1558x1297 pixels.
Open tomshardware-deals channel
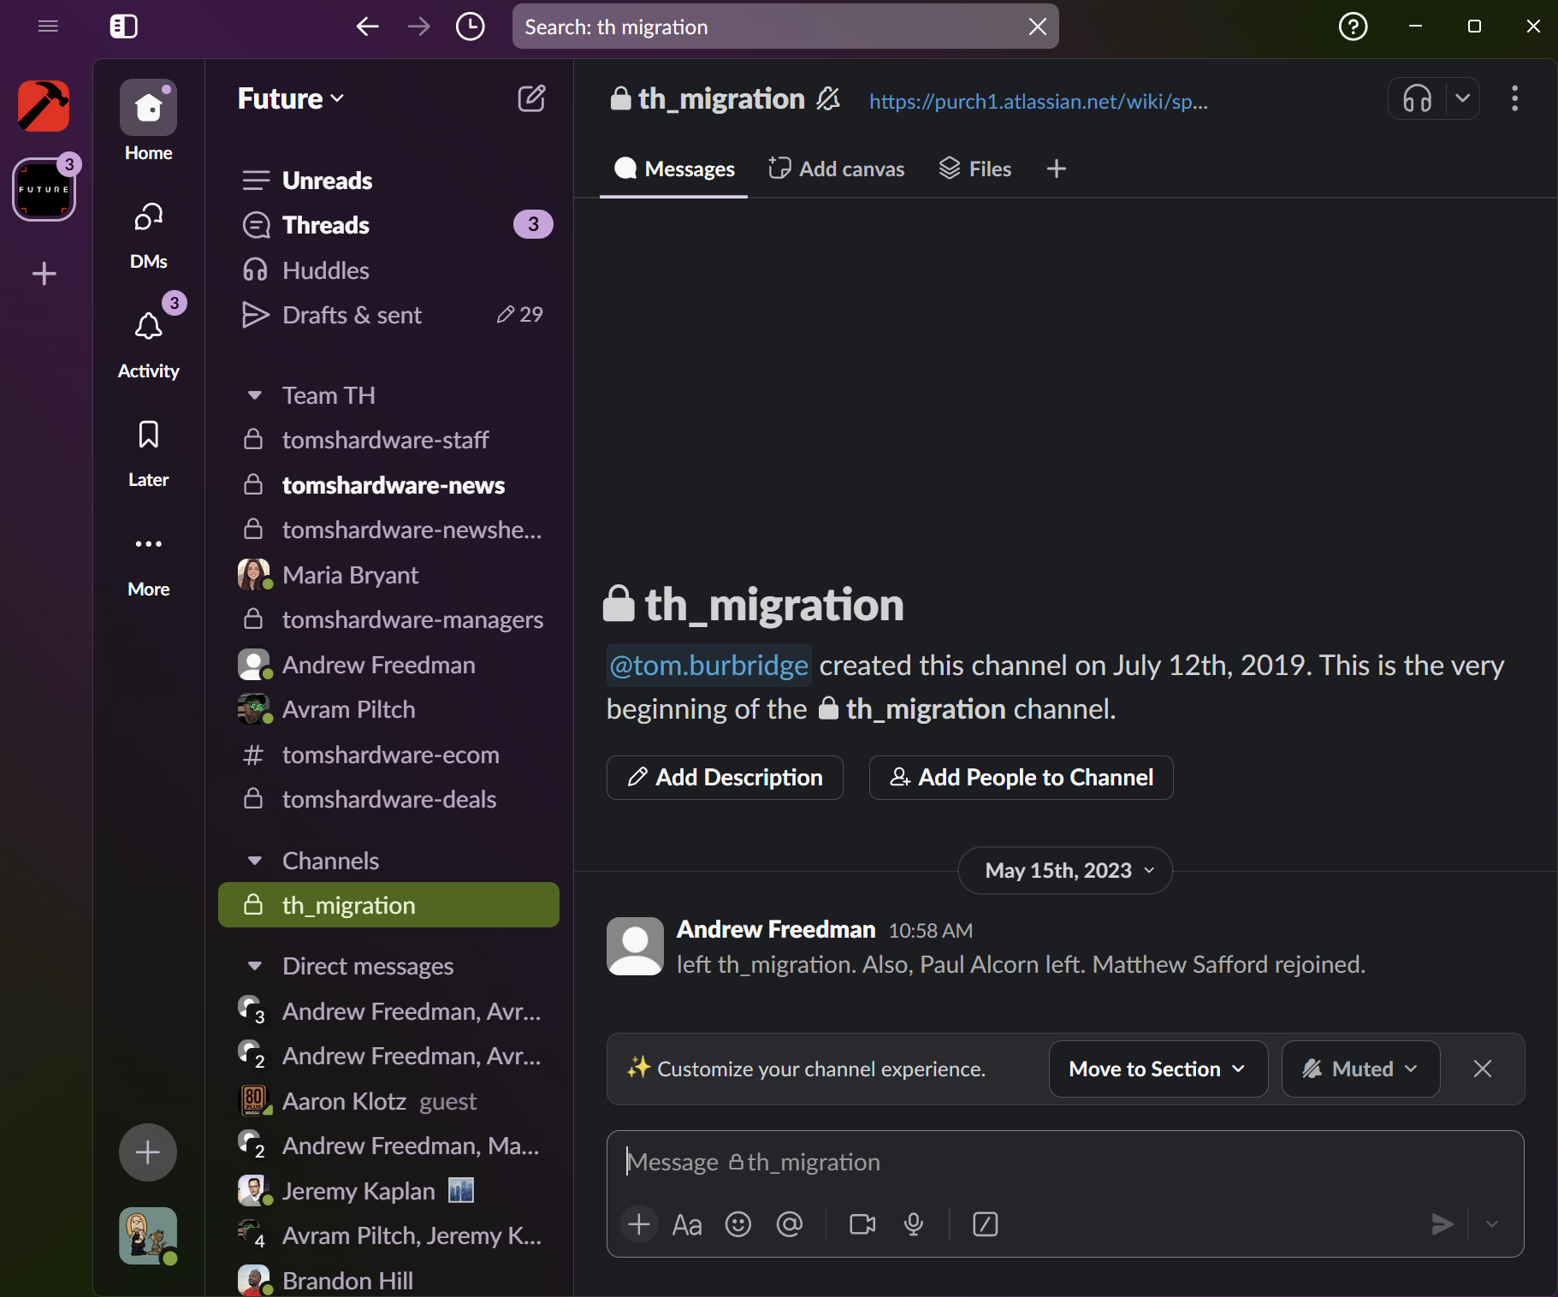tap(389, 799)
